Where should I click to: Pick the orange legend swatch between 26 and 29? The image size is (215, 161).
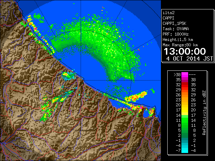coord(185,95)
